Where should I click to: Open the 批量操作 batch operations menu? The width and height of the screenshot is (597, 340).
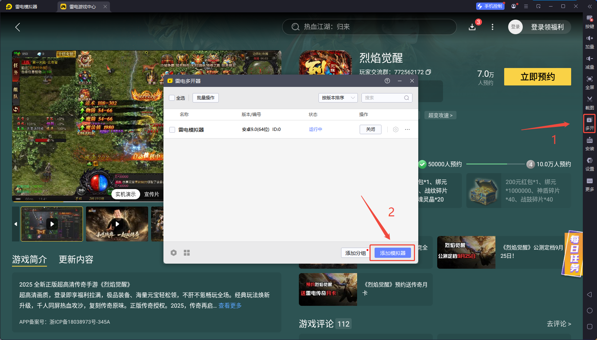click(x=206, y=98)
